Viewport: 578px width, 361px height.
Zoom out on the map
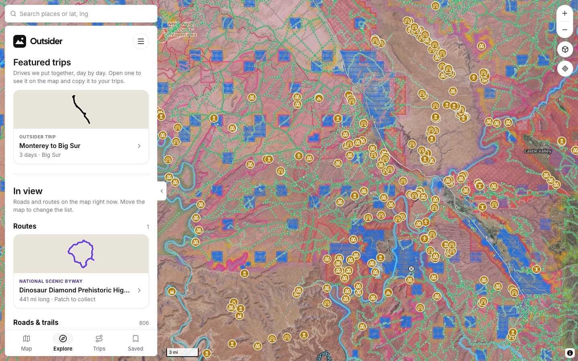(565, 30)
